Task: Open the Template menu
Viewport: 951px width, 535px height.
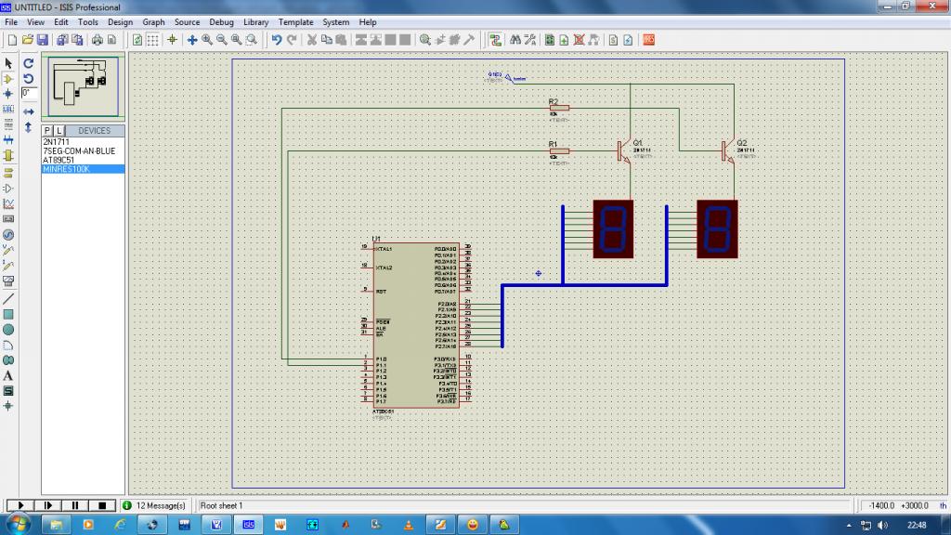Action: coord(295,21)
